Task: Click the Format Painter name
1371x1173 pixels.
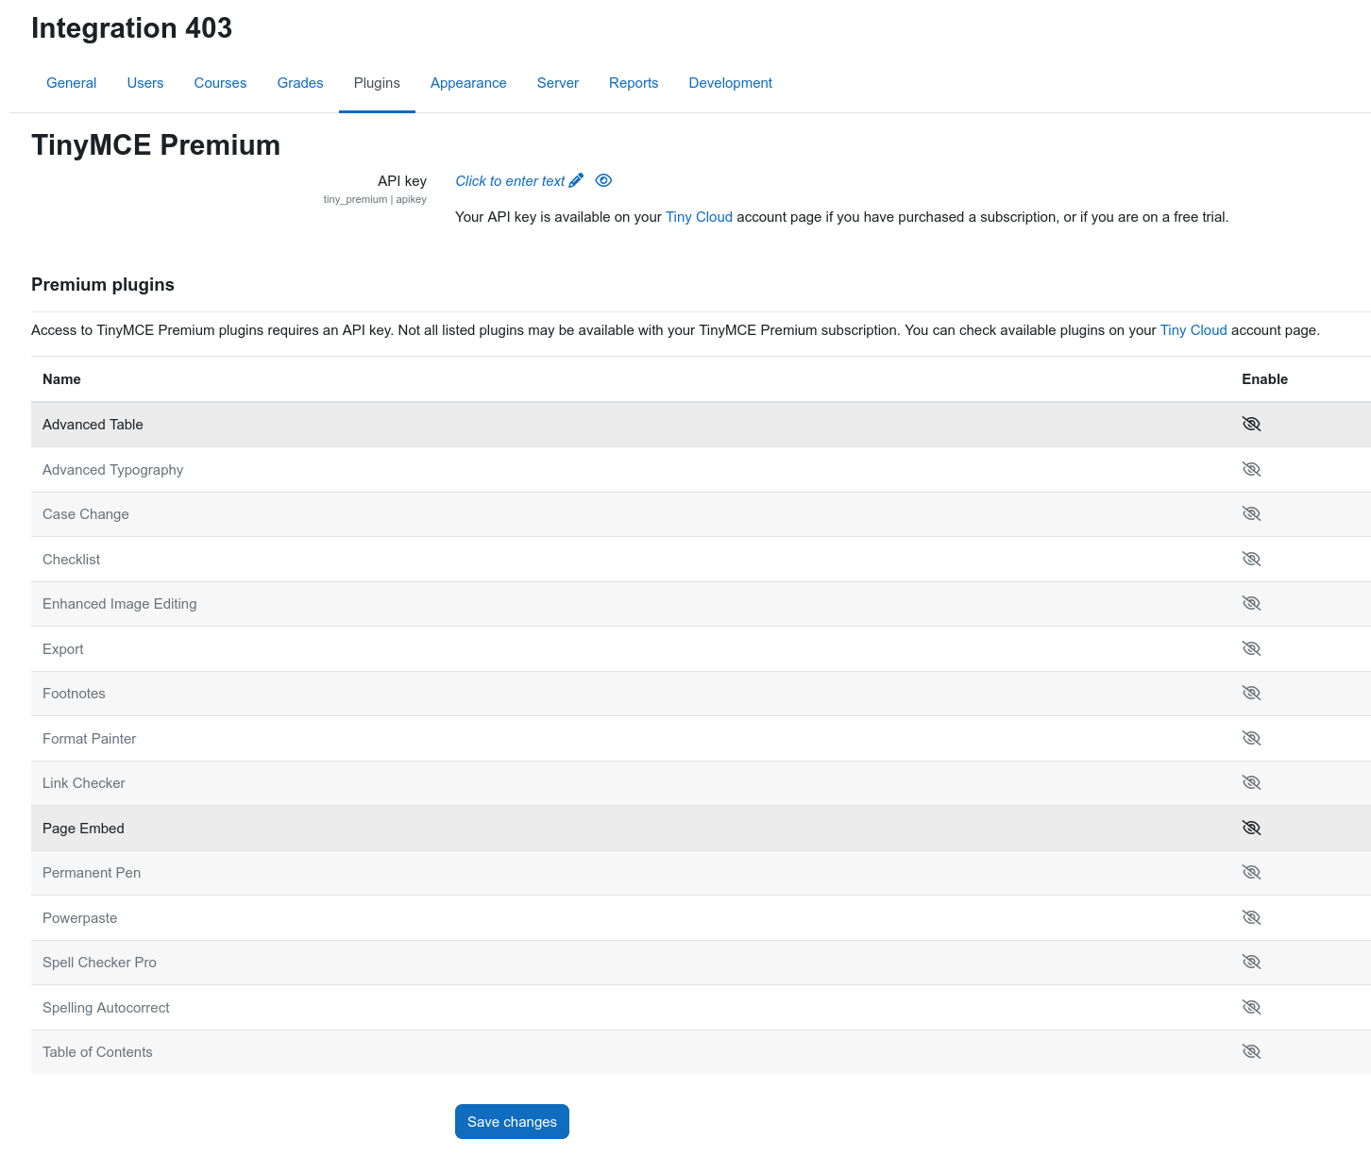Action: [89, 739]
